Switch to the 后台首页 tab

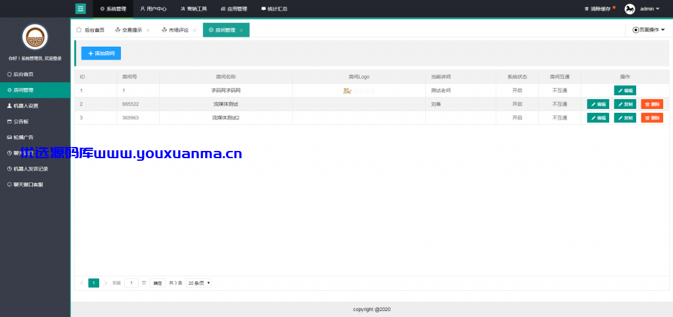90,30
